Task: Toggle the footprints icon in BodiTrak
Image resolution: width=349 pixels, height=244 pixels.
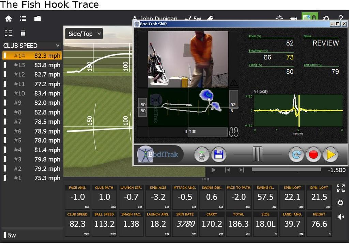Action: pyautogui.click(x=234, y=132)
